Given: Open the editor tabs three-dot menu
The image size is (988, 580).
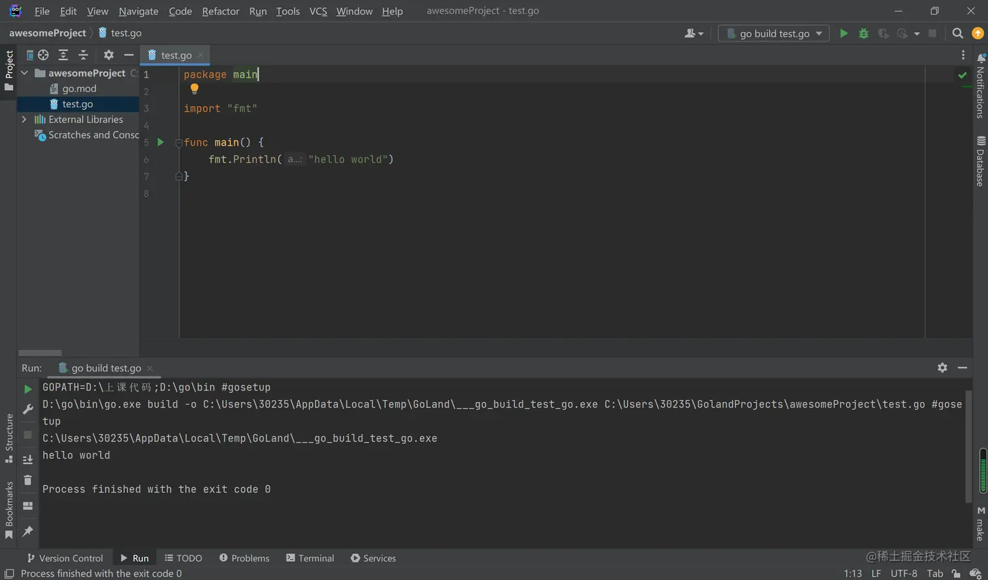Looking at the screenshot, I should [x=963, y=55].
